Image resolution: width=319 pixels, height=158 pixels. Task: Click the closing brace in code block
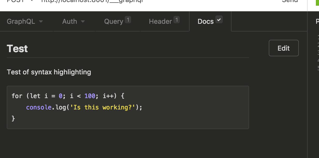click(x=13, y=119)
